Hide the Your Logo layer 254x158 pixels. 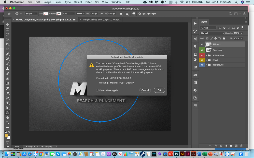click(202, 50)
